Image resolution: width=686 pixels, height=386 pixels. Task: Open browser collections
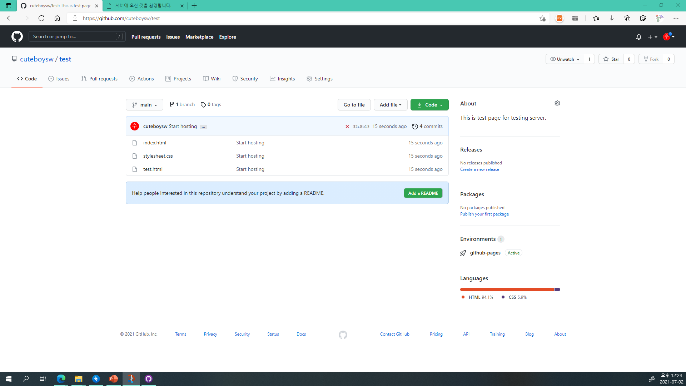click(x=627, y=18)
